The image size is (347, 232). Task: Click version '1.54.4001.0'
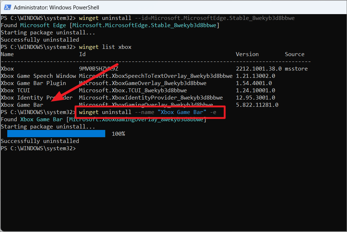click(x=254, y=83)
